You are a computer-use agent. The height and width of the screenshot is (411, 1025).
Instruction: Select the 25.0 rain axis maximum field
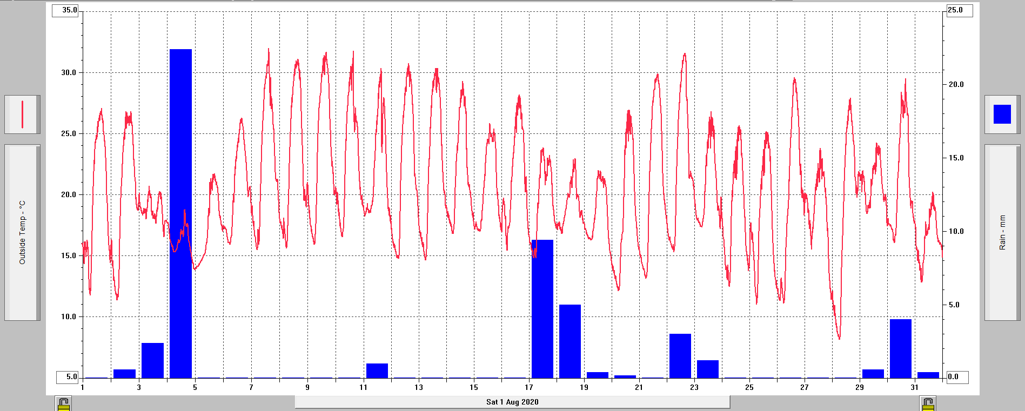(959, 10)
